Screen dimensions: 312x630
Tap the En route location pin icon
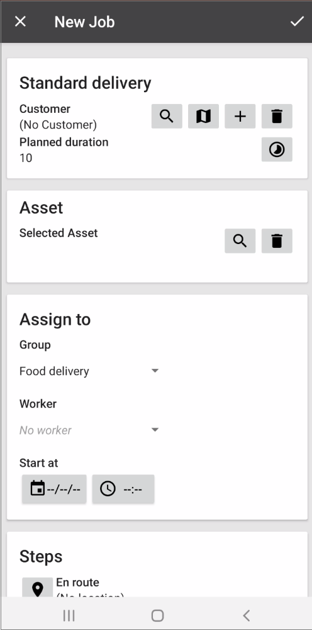(x=37, y=587)
